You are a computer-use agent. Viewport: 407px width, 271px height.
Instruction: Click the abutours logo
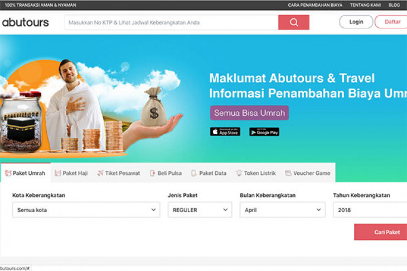[x=26, y=23]
